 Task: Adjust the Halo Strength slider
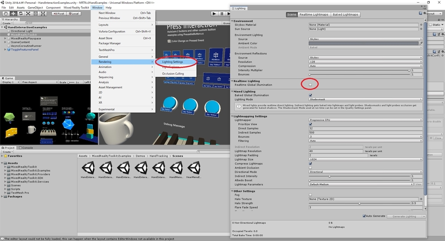pos(359,203)
